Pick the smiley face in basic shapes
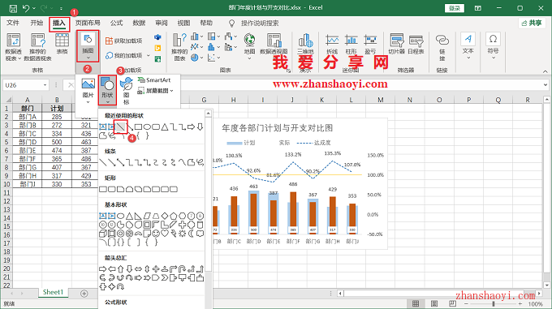The width and height of the screenshot is (552, 309). [156, 234]
